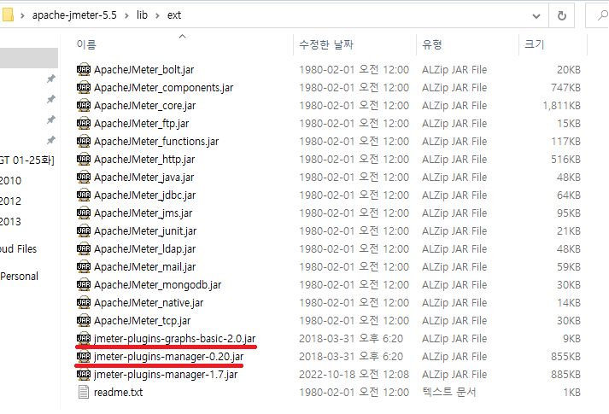Click the JAR icon for jmeter-plugins-manager-0.20.jar
This screenshot has height=414, width=609.
[84, 356]
